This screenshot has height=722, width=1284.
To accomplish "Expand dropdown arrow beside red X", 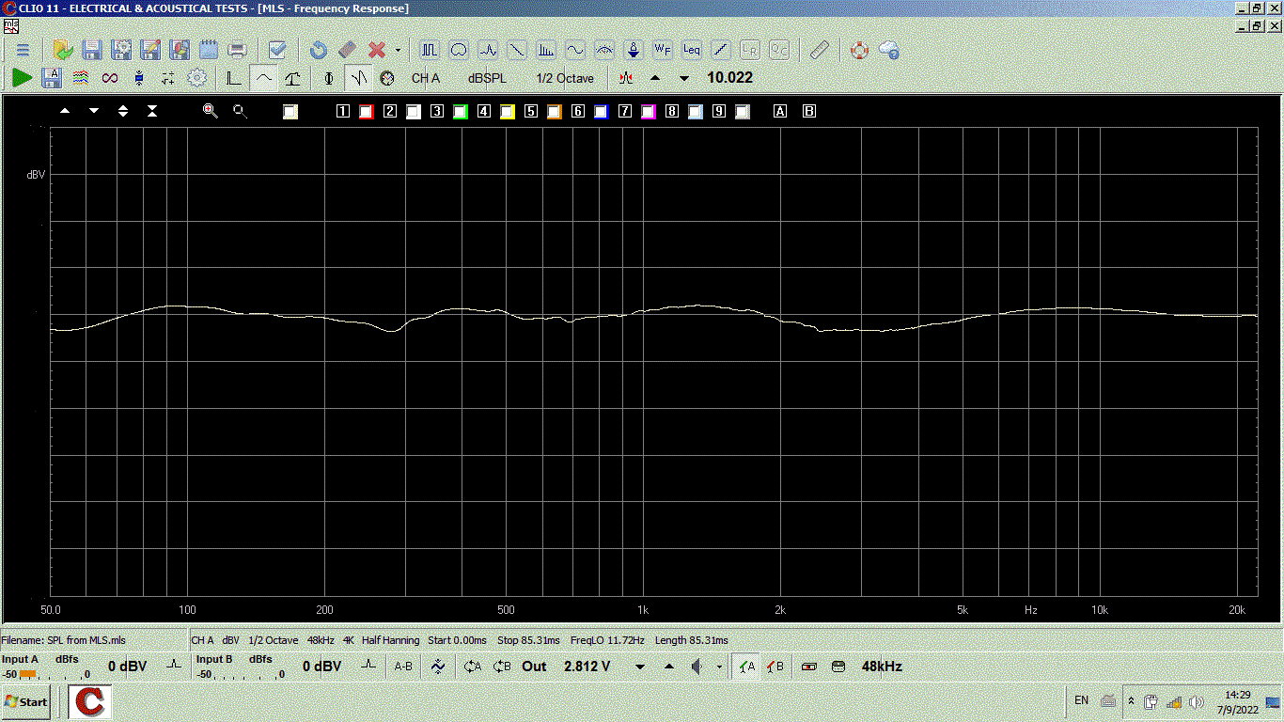I will click(x=398, y=50).
